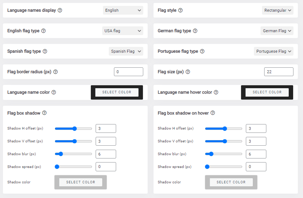Select Shadow color under Flag box shadow
303x198 pixels.
tap(81, 182)
